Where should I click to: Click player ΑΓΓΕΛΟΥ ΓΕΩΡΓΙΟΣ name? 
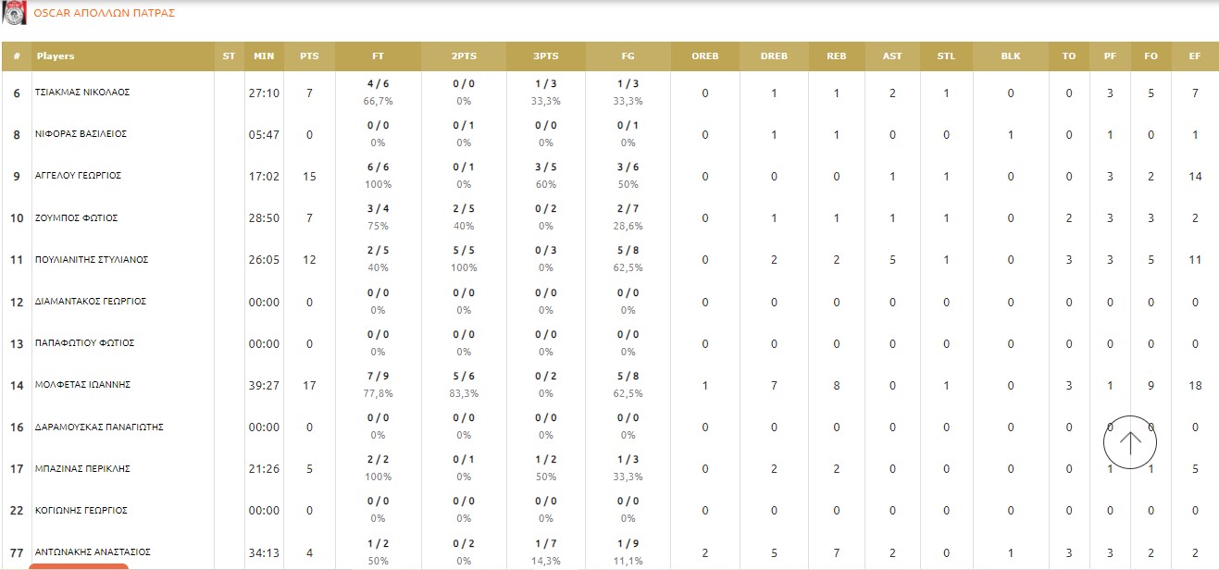(x=79, y=176)
